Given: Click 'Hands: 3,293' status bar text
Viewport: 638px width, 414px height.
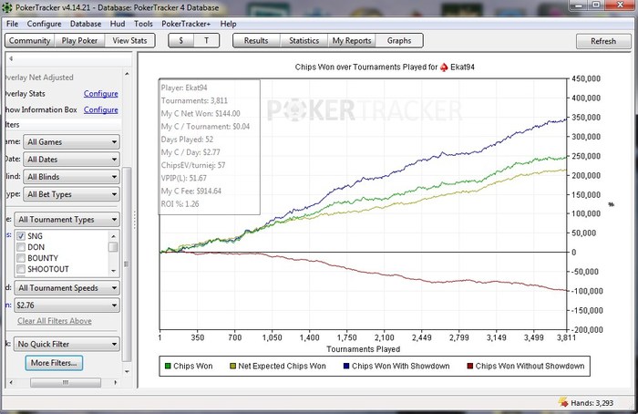Looking at the screenshot, I should [592, 403].
